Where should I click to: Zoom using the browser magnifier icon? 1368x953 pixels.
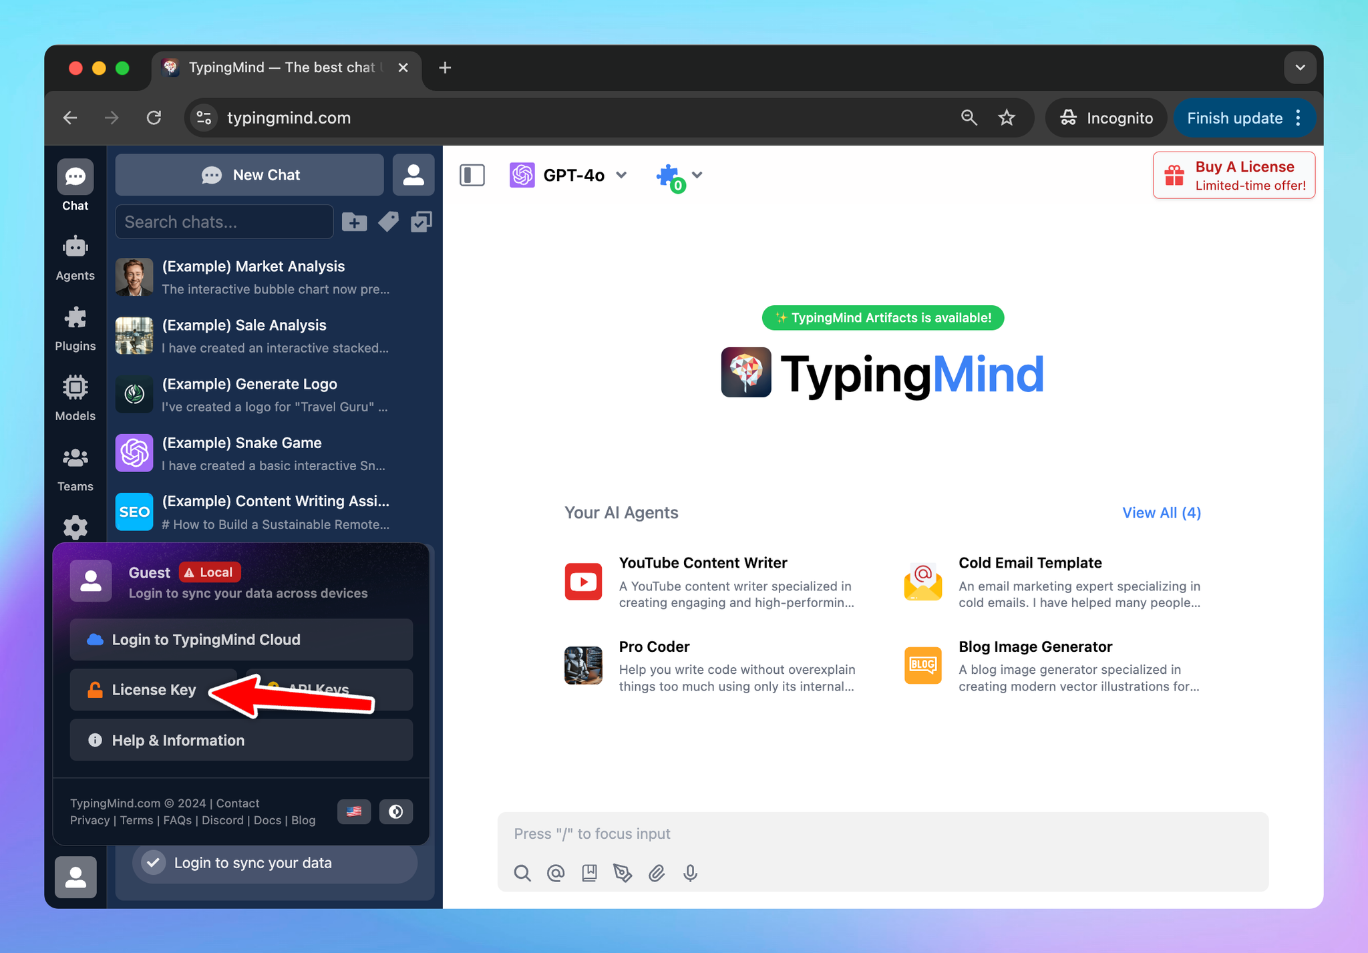[969, 118]
